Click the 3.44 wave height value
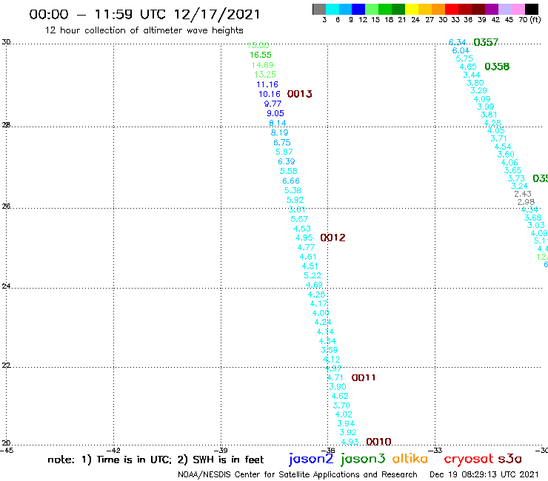Screen dimensions: 548x481 pyautogui.click(x=472, y=75)
